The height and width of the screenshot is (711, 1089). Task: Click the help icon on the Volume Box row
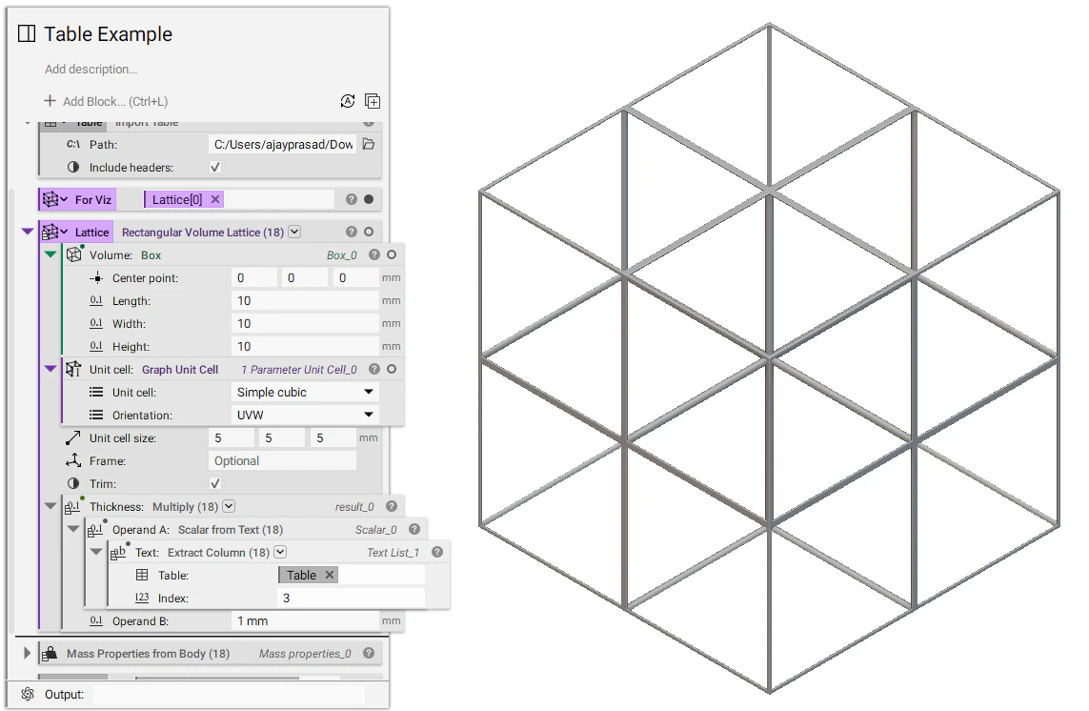pos(374,254)
